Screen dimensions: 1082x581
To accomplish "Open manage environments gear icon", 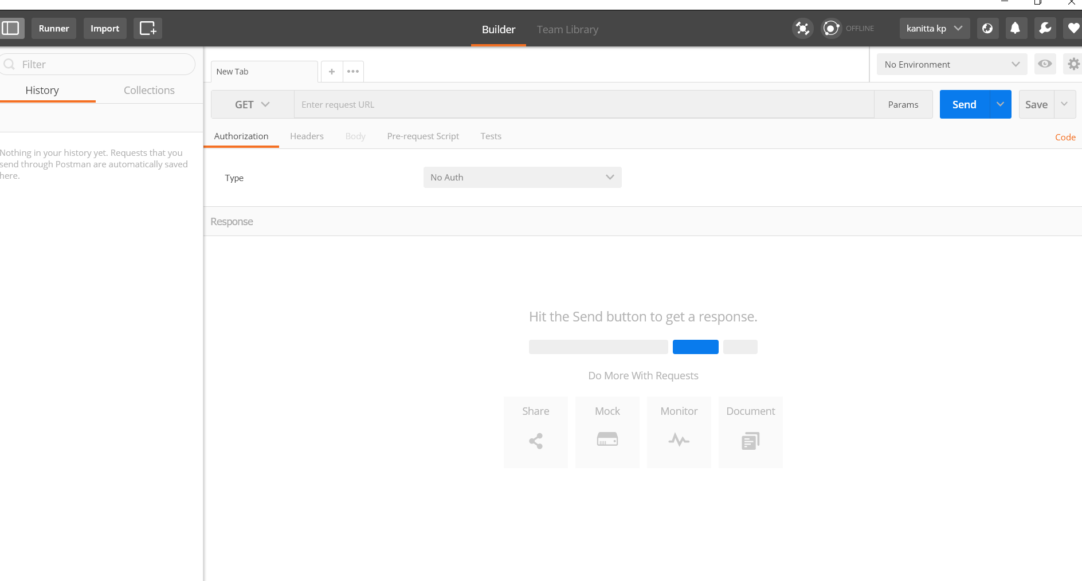I will point(1073,64).
